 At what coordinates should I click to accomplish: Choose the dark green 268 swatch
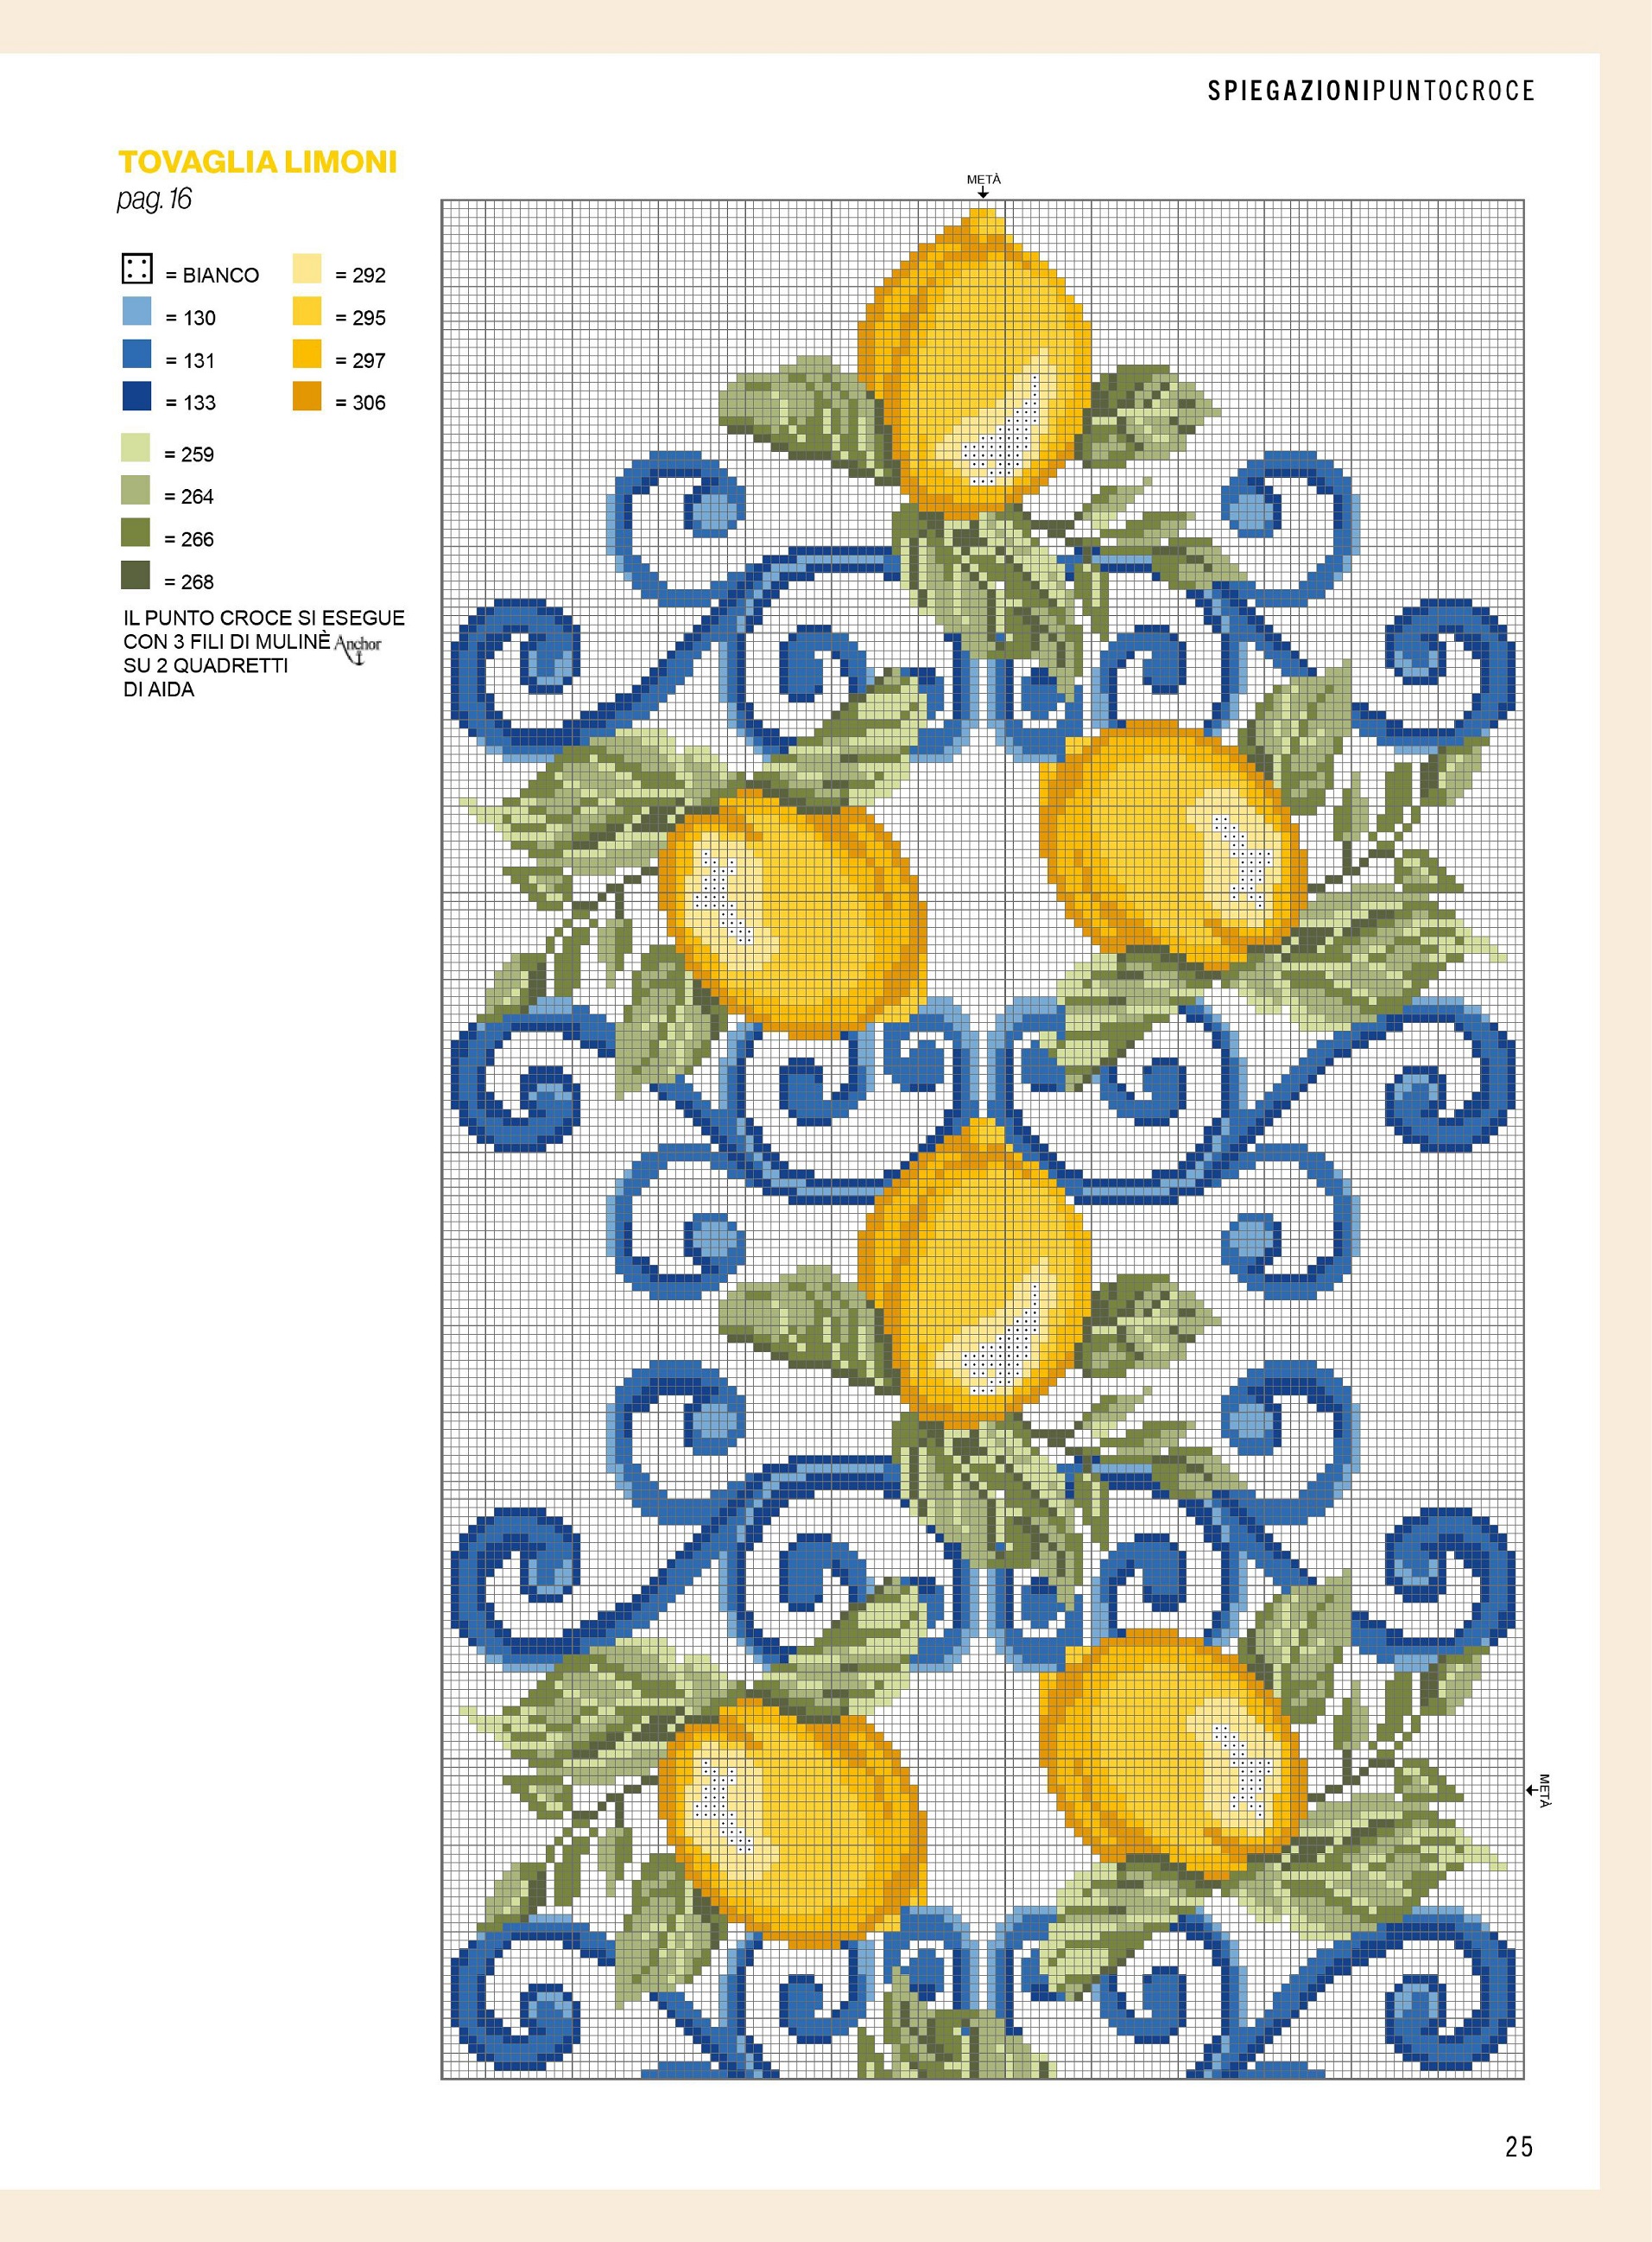(136, 575)
